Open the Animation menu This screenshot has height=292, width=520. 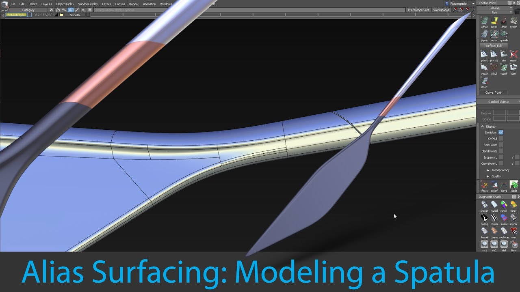click(x=149, y=4)
